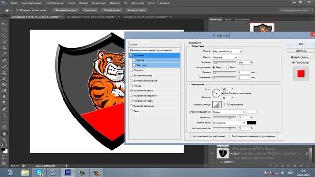This screenshot has height=177, width=315.
Task: Open the Режим подсветки dropdown (Экран)
Action: click(228, 112)
